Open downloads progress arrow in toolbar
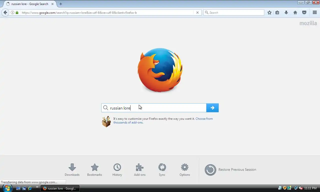320x192 pixels. [x=286, y=12]
